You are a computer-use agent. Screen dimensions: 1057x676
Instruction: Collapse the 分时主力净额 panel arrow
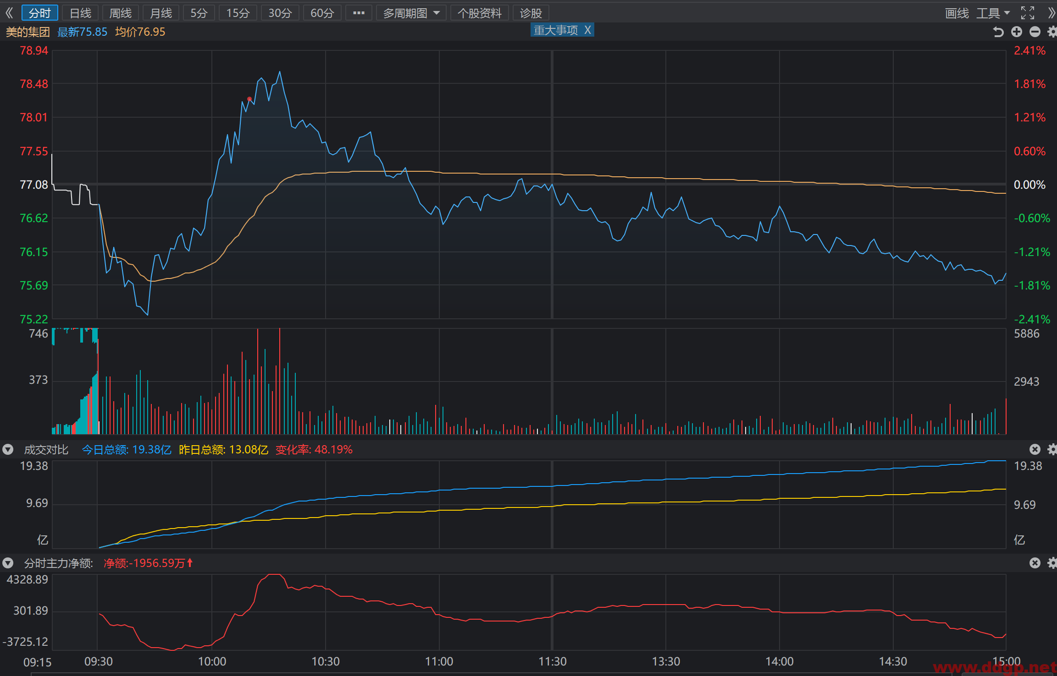[x=8, y=563]
